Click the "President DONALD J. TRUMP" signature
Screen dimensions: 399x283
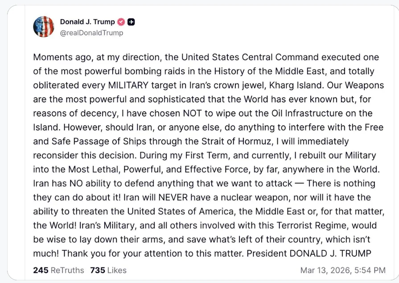coord(309,254)
